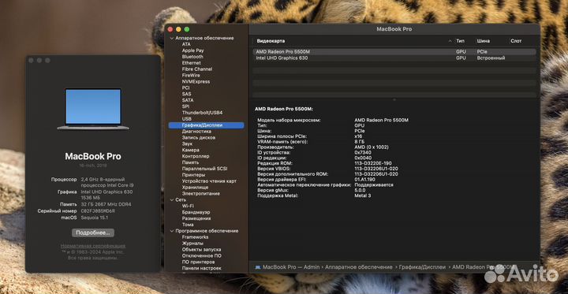The image size is (568, 294).
Task: Select NVMExpress in the sidebar
Action: pos(196,81)
